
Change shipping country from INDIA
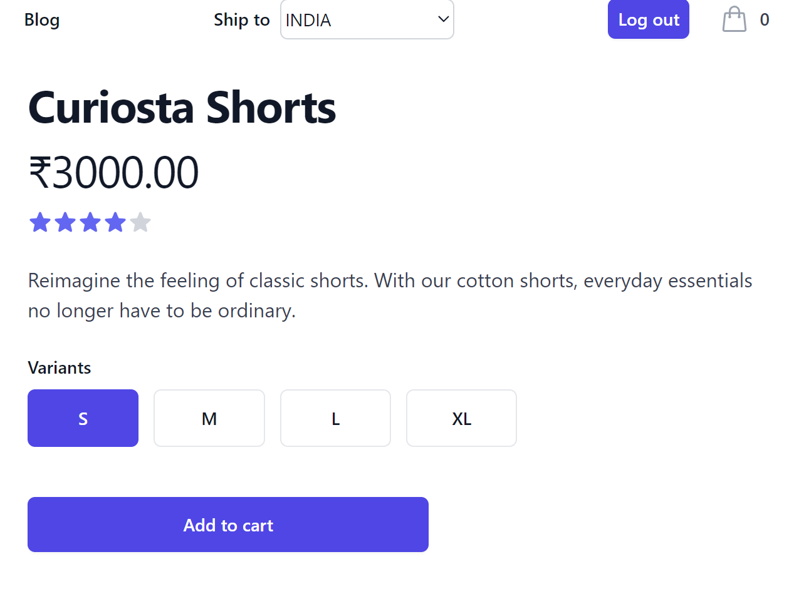point(367,19)
